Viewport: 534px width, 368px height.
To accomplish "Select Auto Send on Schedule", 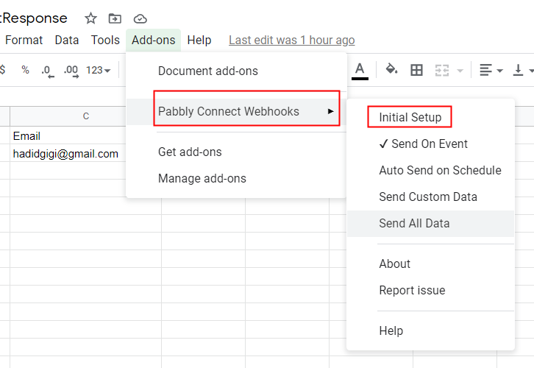I will click(430, 170).
